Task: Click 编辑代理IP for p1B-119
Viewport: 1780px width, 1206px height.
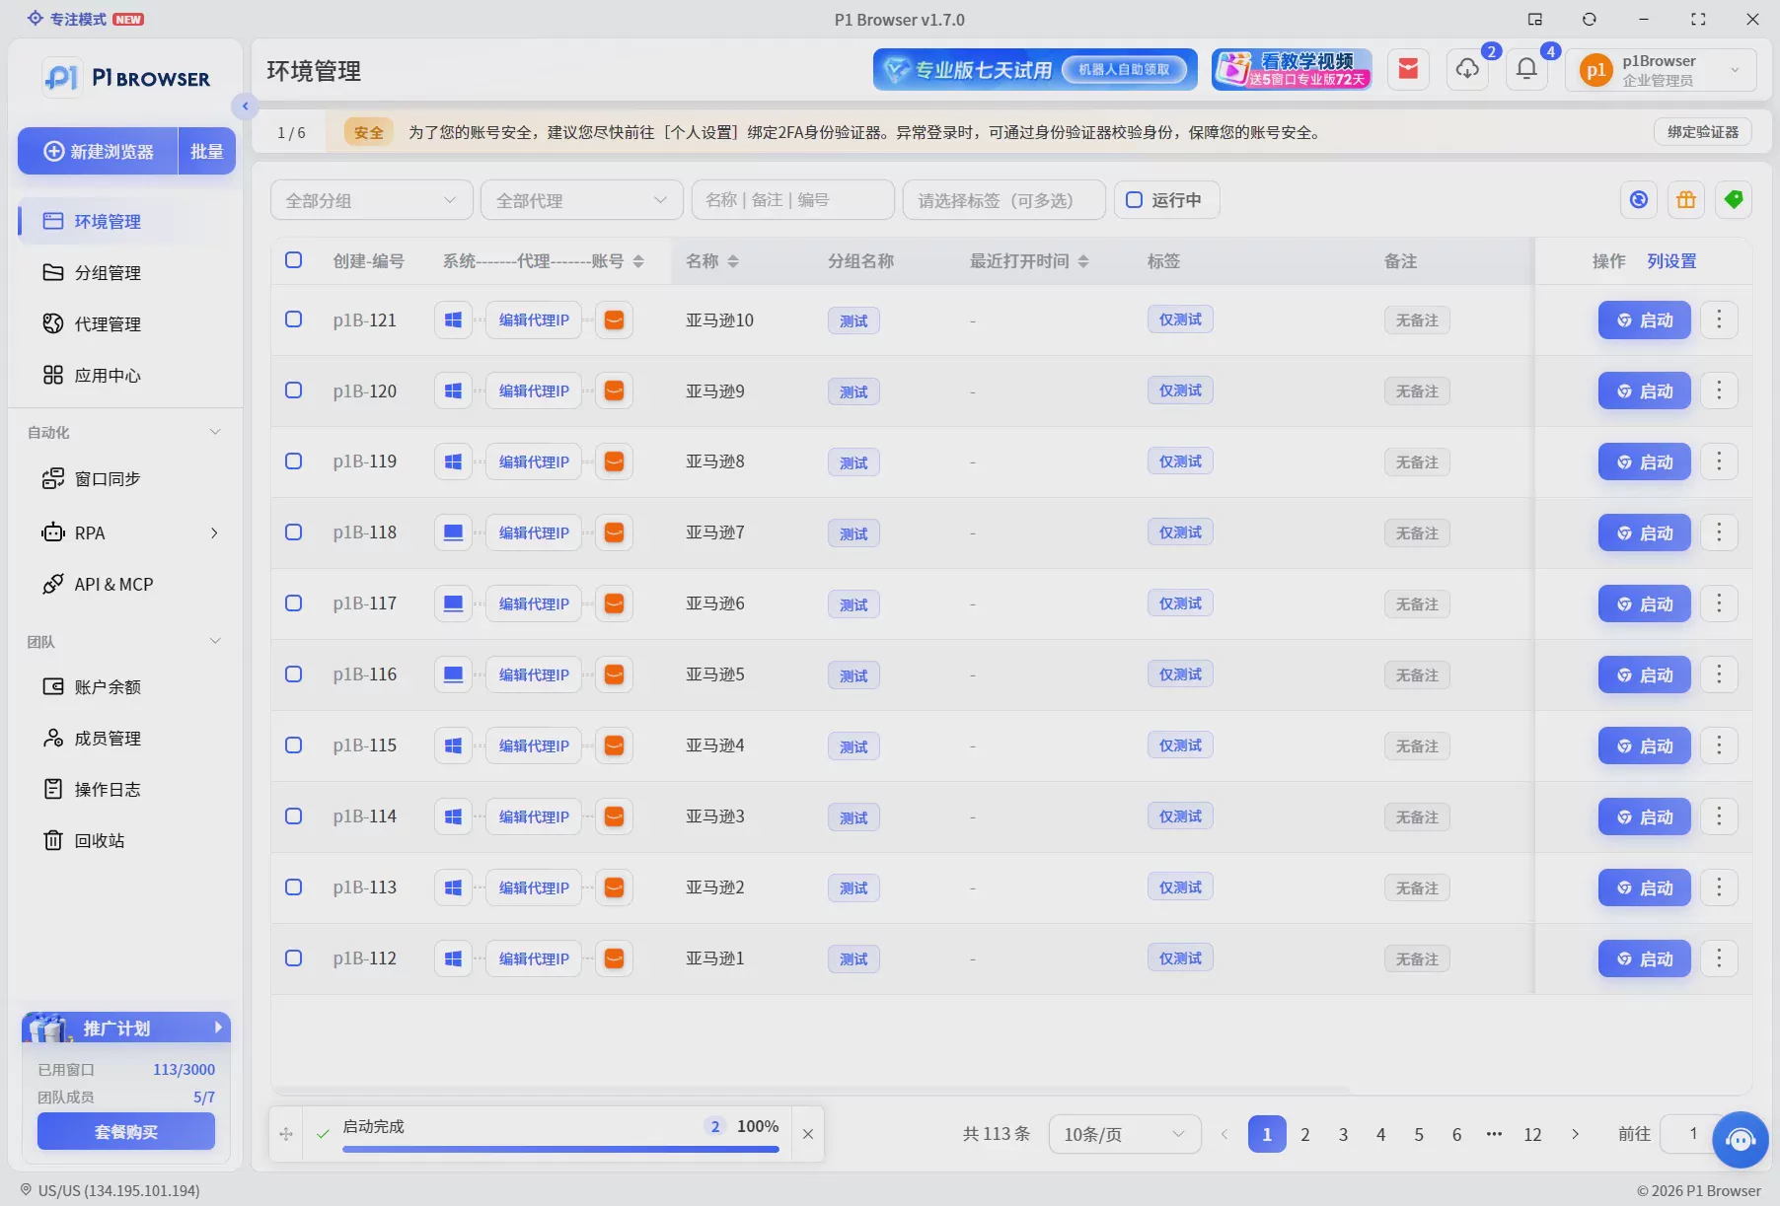Action: click(534, 461)
